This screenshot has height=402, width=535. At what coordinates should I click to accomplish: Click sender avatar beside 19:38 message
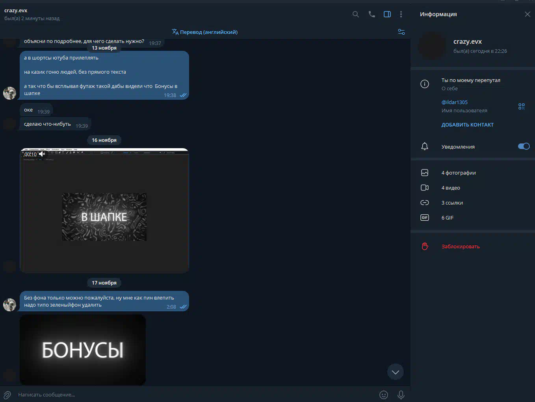pyautogui.click(x=9, y=93)
